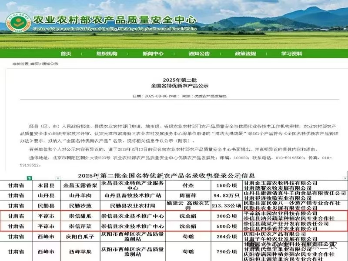Click the 150公顷 cell
The image size is (348, 261).
(227, 186)
